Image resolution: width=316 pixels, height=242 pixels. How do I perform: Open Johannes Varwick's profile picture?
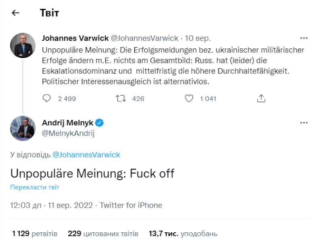(23, 45)
